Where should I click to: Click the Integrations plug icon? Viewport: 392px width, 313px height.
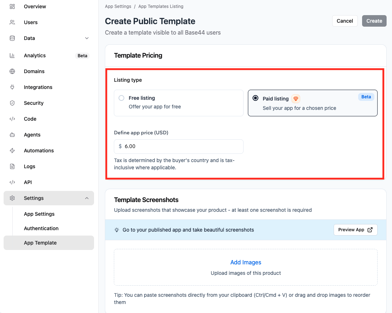pyautogui.click(x=12, y=87)
